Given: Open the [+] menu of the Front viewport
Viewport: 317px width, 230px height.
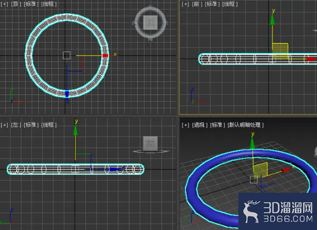Looking at the screenshot, I should pos(185,4).
